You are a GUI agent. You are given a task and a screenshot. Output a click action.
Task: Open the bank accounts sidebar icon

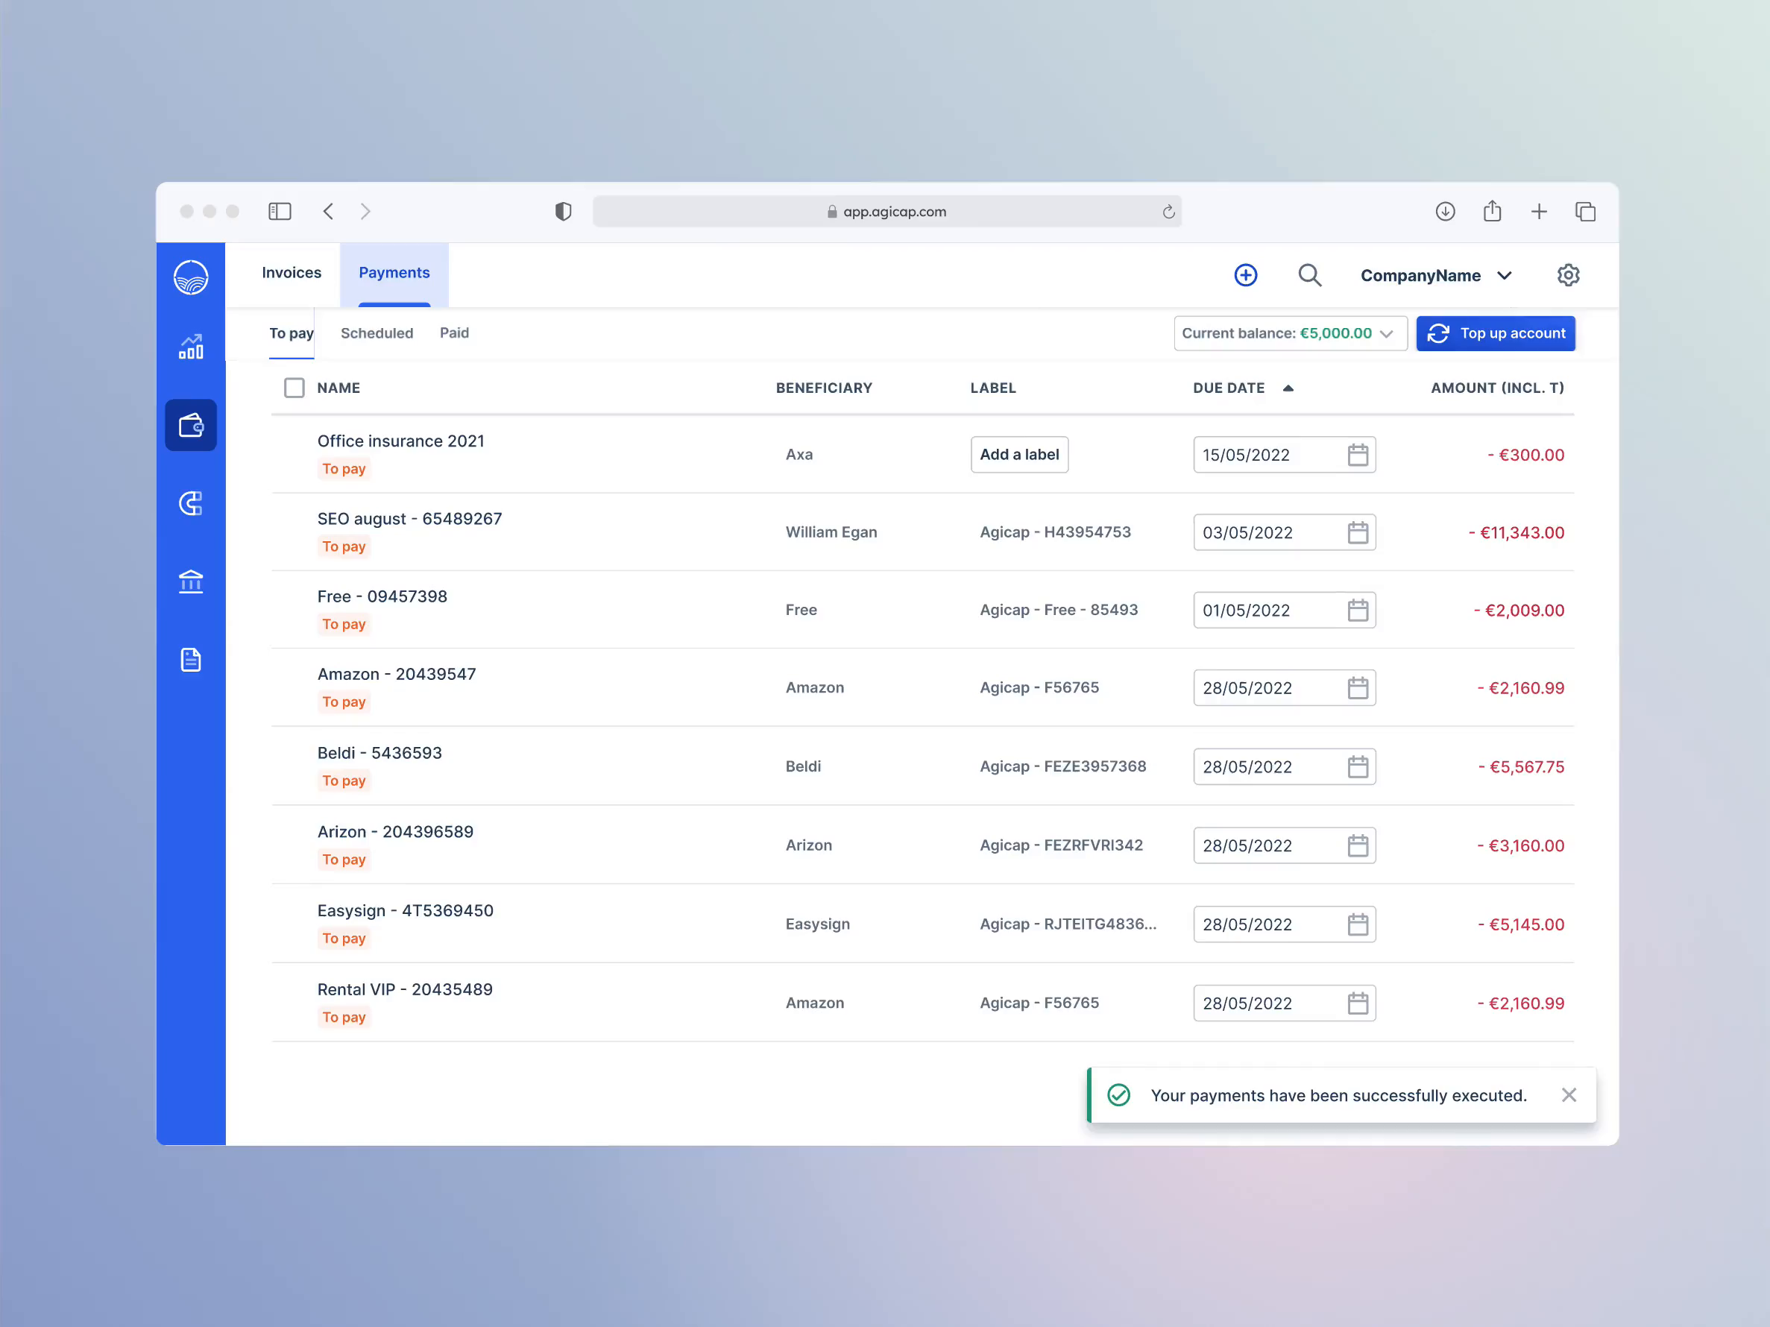pyautogui.click(x=190, y=581)
